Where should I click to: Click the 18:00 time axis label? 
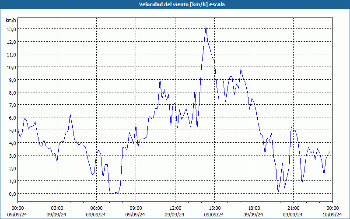254,208
